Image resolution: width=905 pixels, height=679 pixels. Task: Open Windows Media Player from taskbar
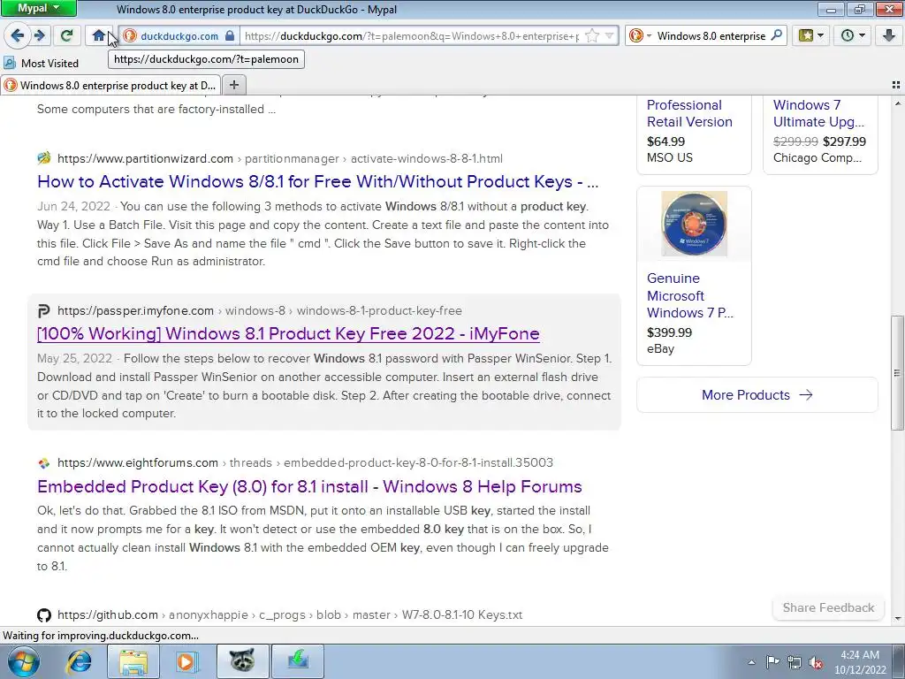186,661
